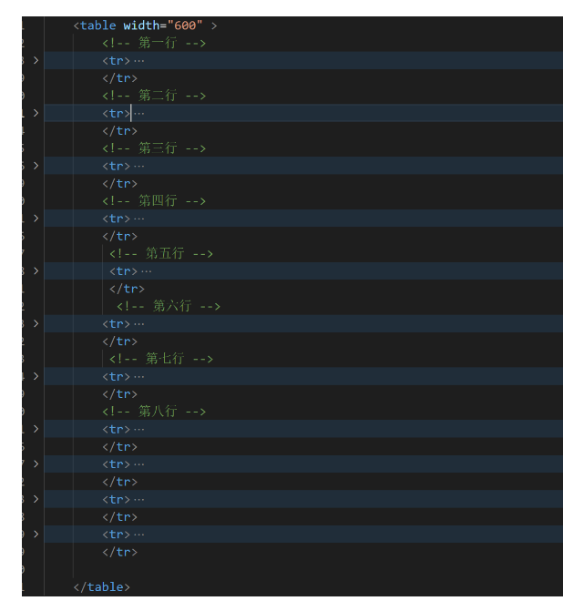
Task: Place cursor on '<!-- 第三行 -->' comment
Action: 154,148
